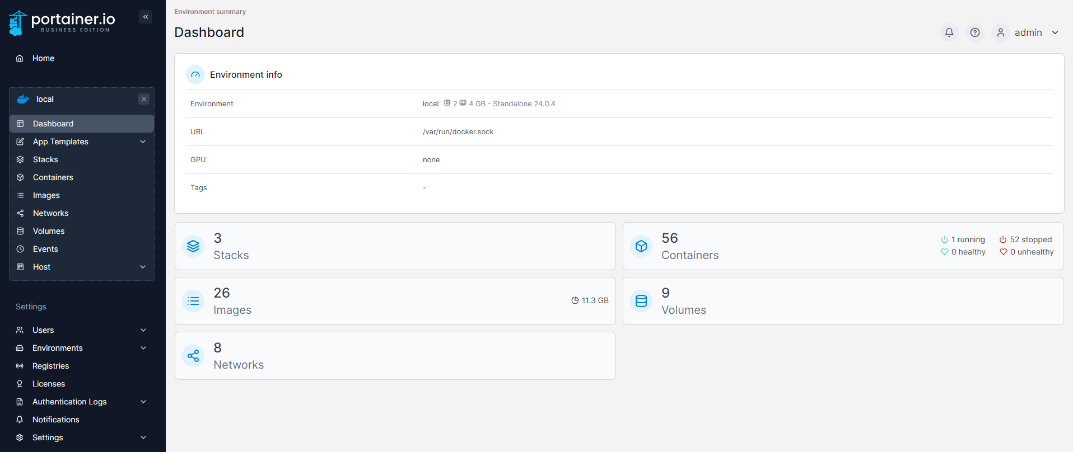Click the Images list icon tile
The image size is (1073, 452).
(x=193, y=301)
